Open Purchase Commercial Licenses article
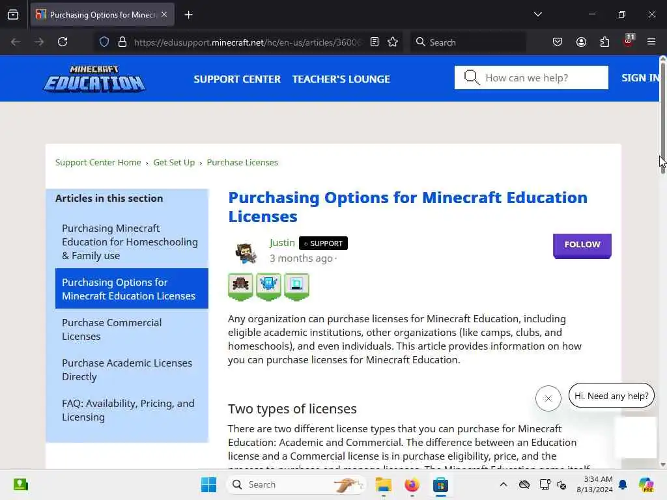This screenshot has height=500, width=667. coord(111,329)
